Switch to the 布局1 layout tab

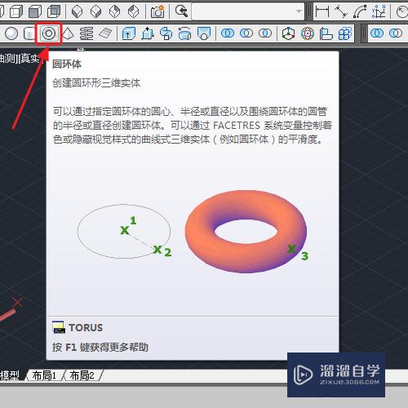pos(44,375)
